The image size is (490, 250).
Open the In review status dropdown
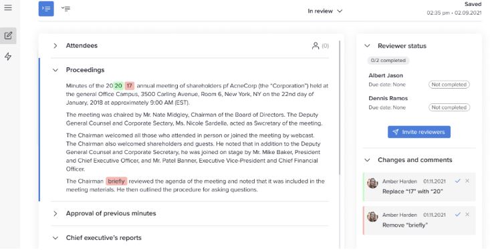point(325,11)
